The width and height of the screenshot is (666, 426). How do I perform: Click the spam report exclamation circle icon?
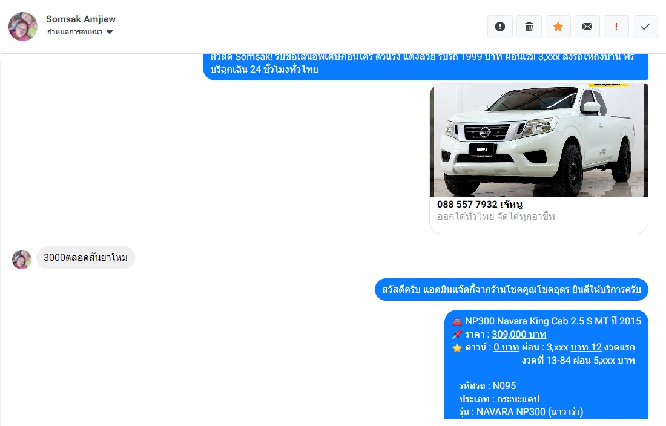(x=500, y=27)
